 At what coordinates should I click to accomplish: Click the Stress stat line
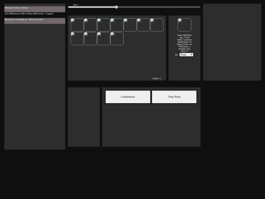[185, 51]
